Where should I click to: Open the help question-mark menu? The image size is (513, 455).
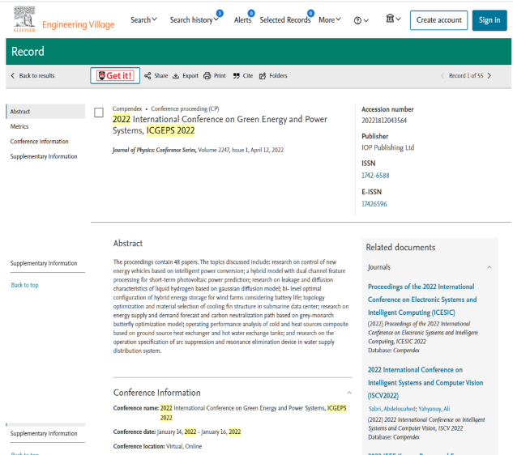click(x=361, y=20)
